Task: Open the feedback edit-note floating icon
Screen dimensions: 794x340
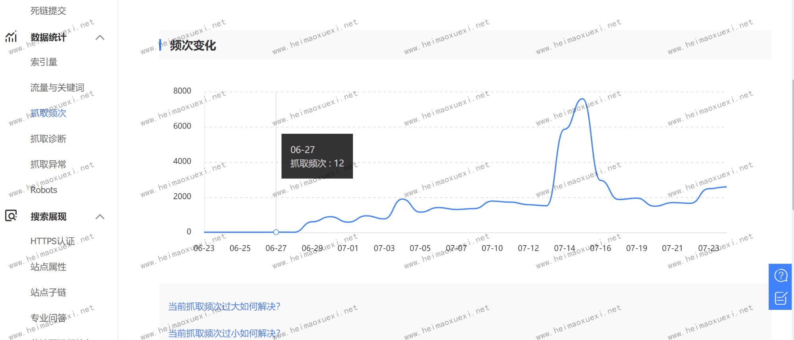Action: click(781, 298)
